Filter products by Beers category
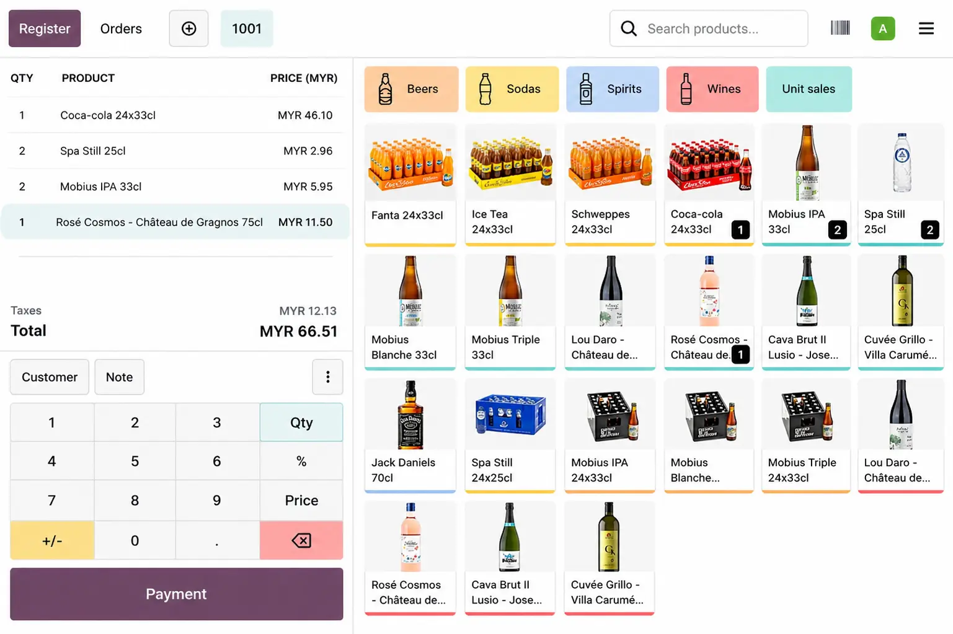The height and width of the screenshot is (634, 953). coord(411,89)
